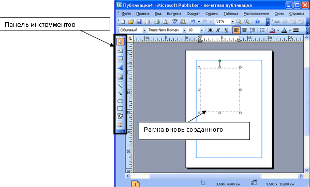Create a new blank publication
The image size is (310, 187).
(123, 22)
